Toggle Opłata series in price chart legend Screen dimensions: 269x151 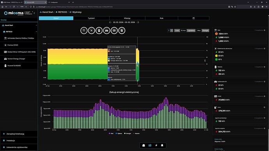pos(119,133)
